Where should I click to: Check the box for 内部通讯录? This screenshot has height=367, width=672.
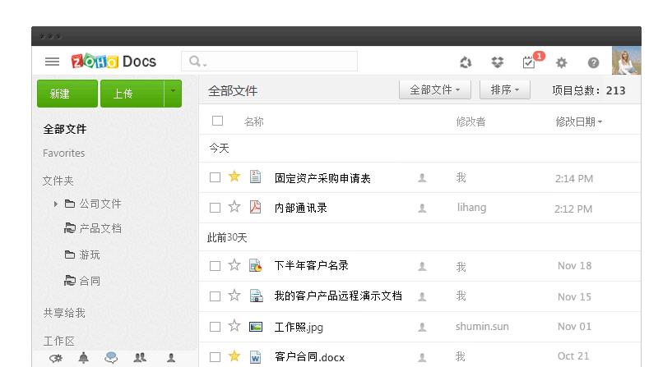pos(216,208)
